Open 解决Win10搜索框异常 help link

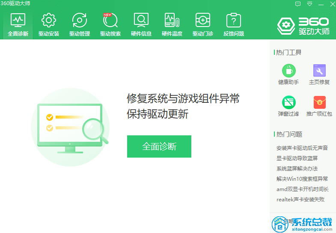point(302,179)
